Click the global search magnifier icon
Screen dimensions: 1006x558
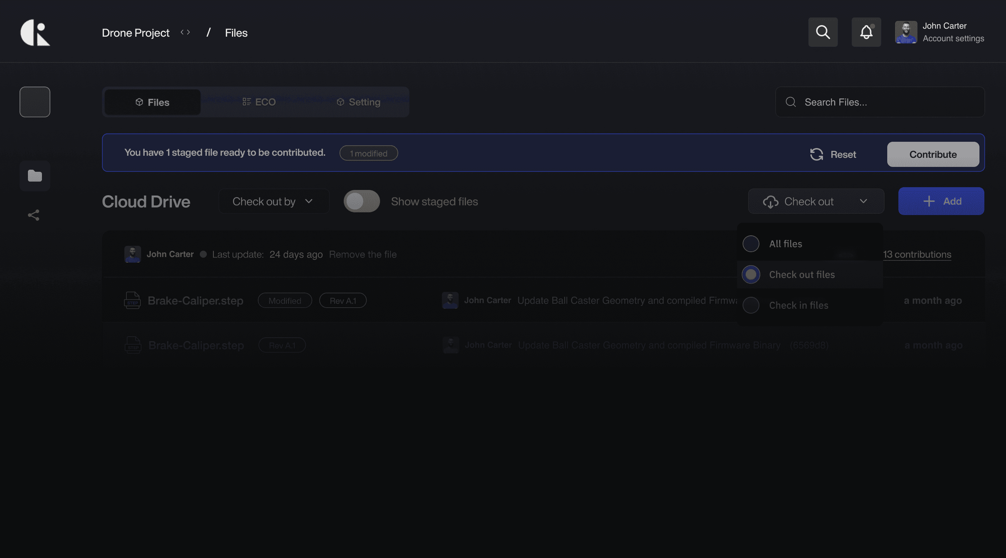tap(823, 32)
